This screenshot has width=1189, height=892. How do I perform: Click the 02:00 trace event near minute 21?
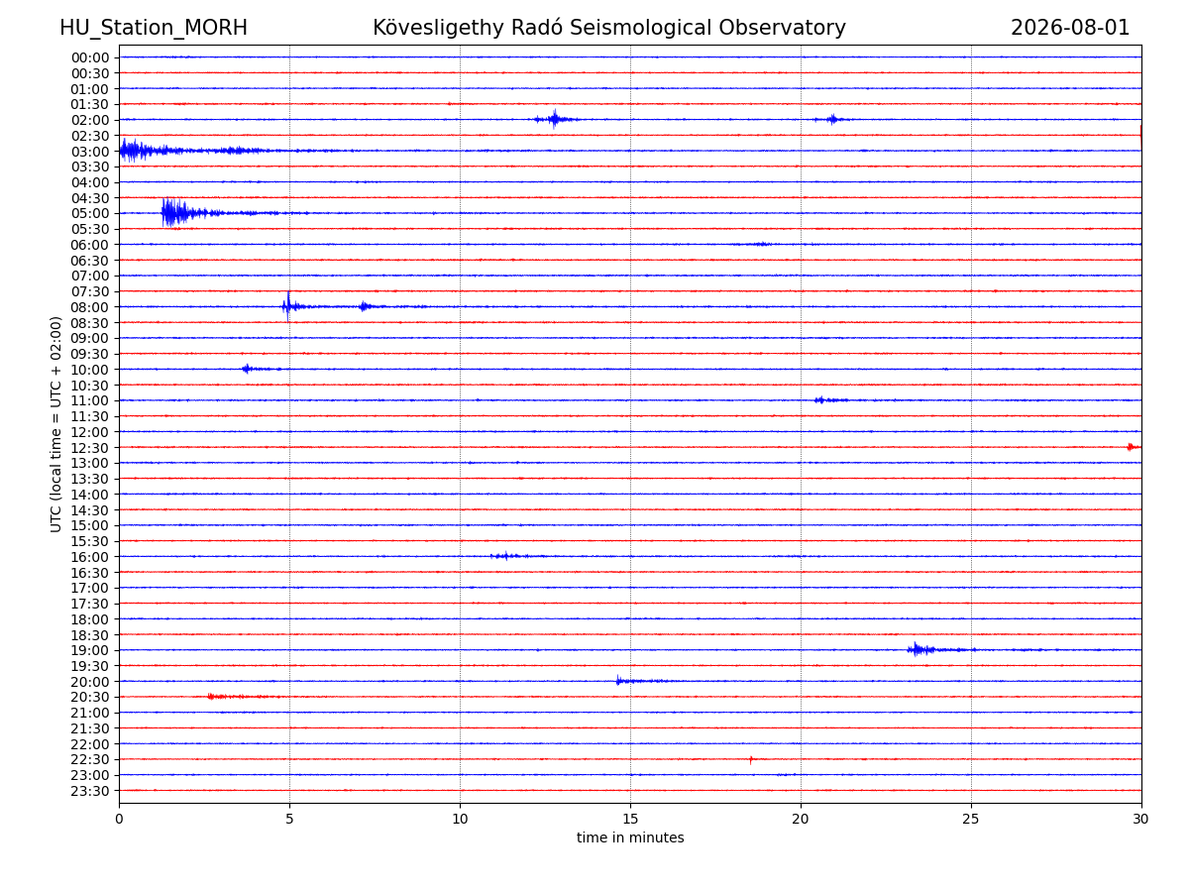(832, 119)
